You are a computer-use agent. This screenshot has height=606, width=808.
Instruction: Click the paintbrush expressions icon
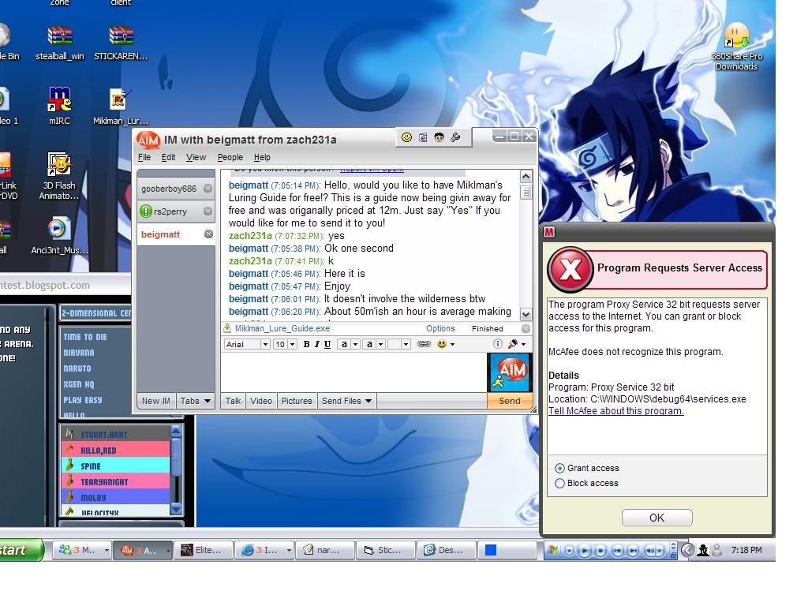(x=513, y=344)
